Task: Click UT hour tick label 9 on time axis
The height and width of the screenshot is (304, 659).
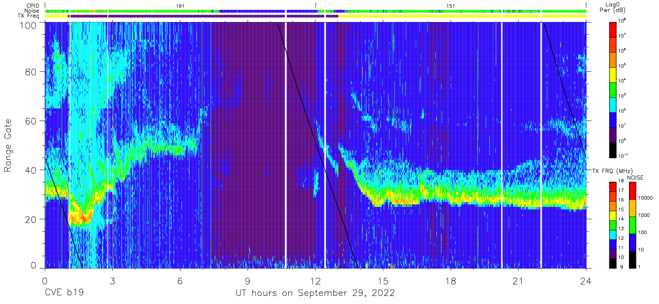Action: coord(248,281)
